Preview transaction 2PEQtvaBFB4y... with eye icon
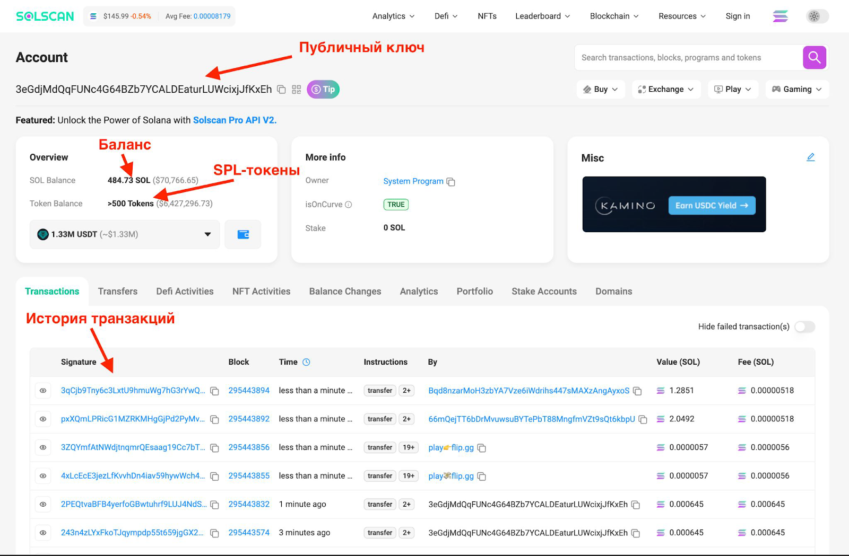The height and width of the screenshot is (556, 849). (x=43, y=504)
